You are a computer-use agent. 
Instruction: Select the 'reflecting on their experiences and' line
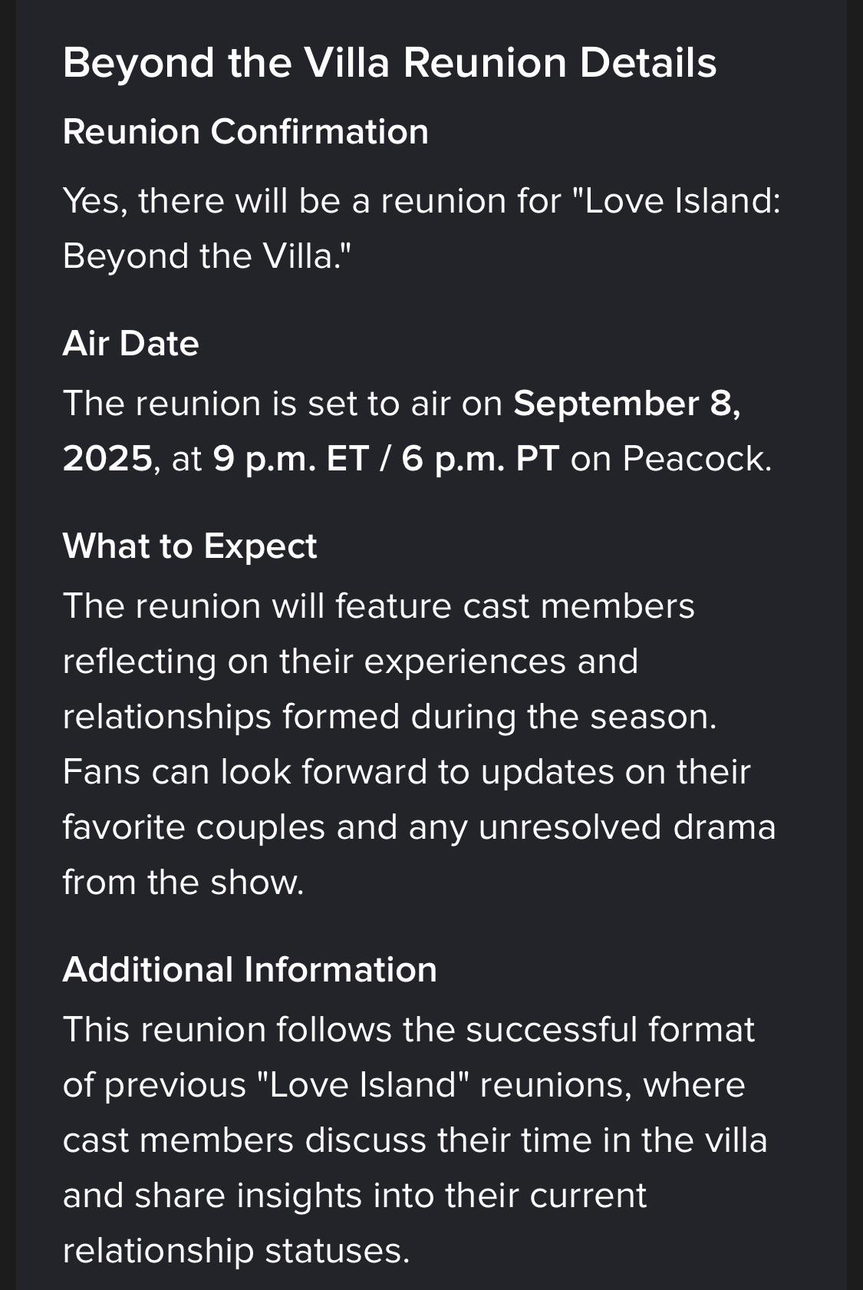click(351, 661)
